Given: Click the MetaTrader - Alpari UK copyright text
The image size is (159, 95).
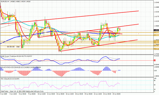Looking at the screenshot, I should (22, 91).
